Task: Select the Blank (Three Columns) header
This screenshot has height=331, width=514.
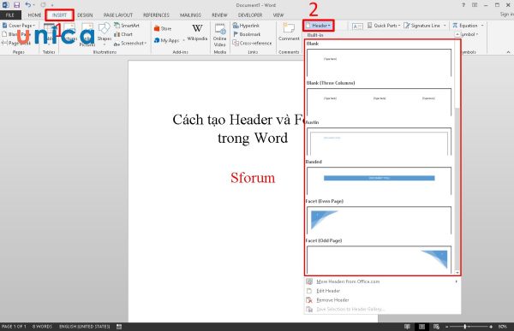Action: click(x=379, y=102)
